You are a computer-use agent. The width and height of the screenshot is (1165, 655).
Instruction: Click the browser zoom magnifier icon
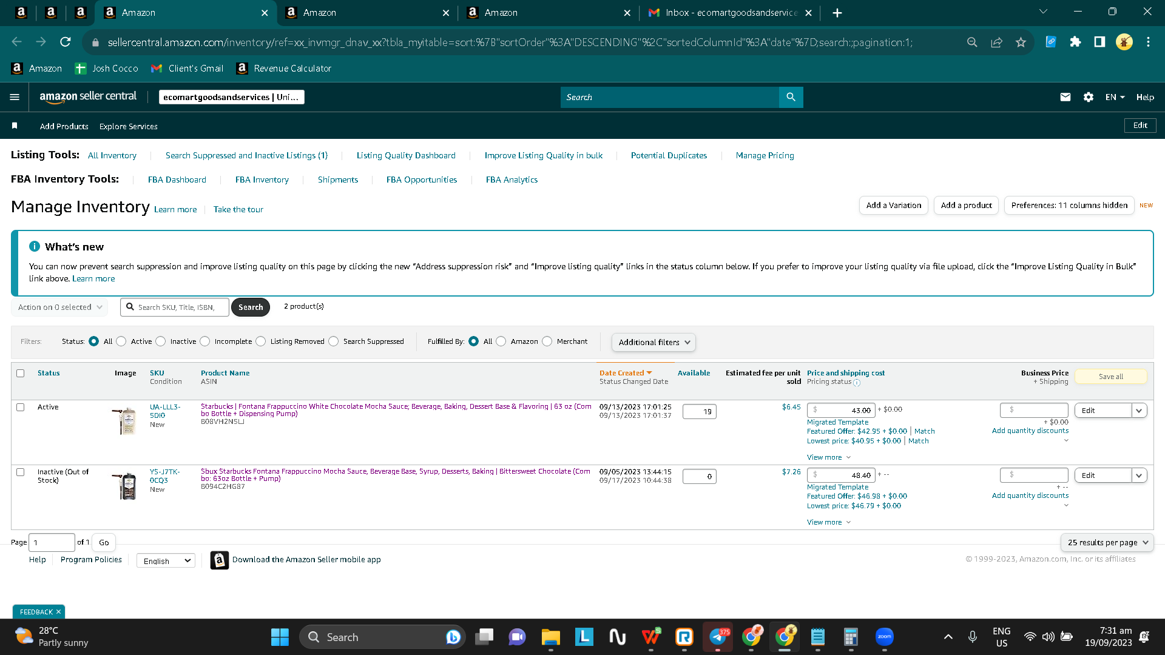[x=972, y=42]
